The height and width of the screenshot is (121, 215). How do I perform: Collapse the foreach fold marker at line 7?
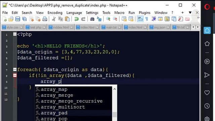tap(15, 70)
